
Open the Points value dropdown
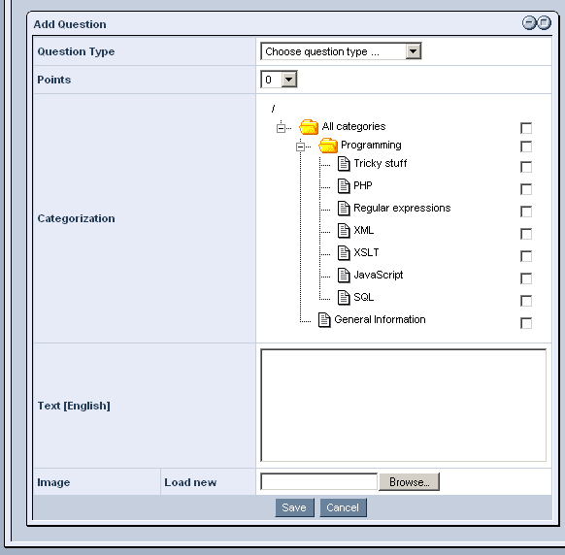279,80
